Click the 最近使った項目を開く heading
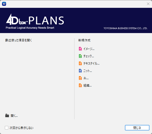Image resolution: width=152 pixels, height=134 pixels. (x=18, y=40)
